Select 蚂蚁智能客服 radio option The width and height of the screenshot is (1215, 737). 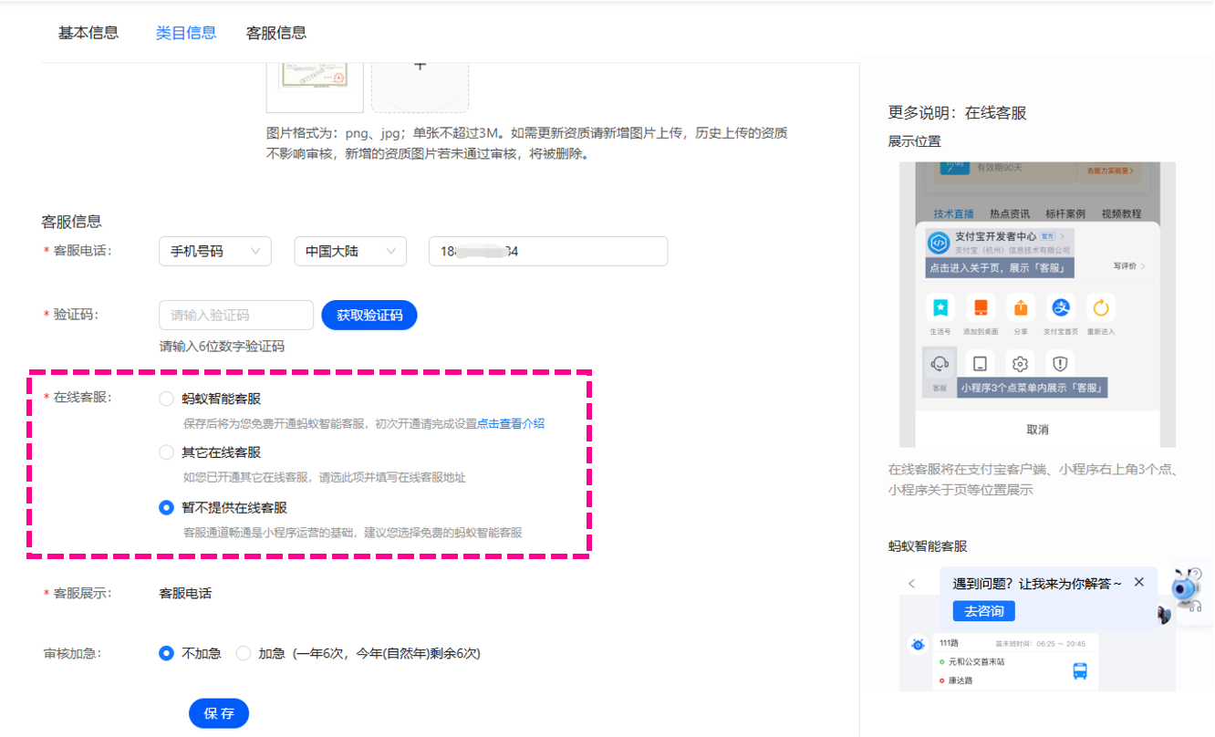(166, 399)
